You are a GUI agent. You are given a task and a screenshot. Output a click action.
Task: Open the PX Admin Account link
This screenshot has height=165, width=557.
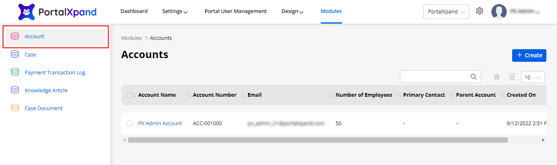[160, 124]
